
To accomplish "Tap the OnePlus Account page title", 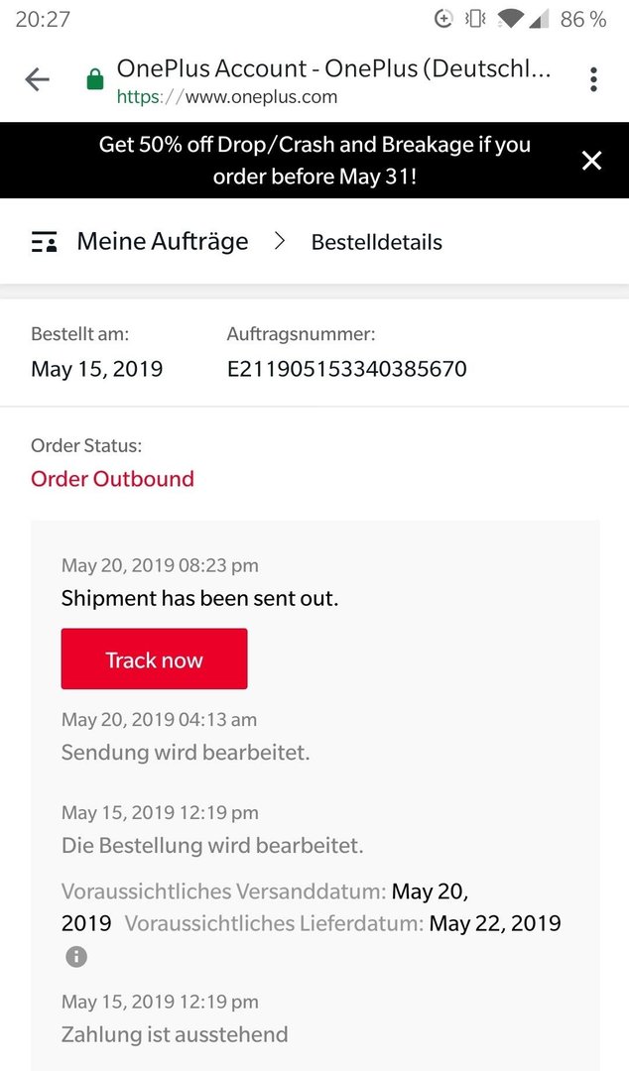I will pos(333,68).
